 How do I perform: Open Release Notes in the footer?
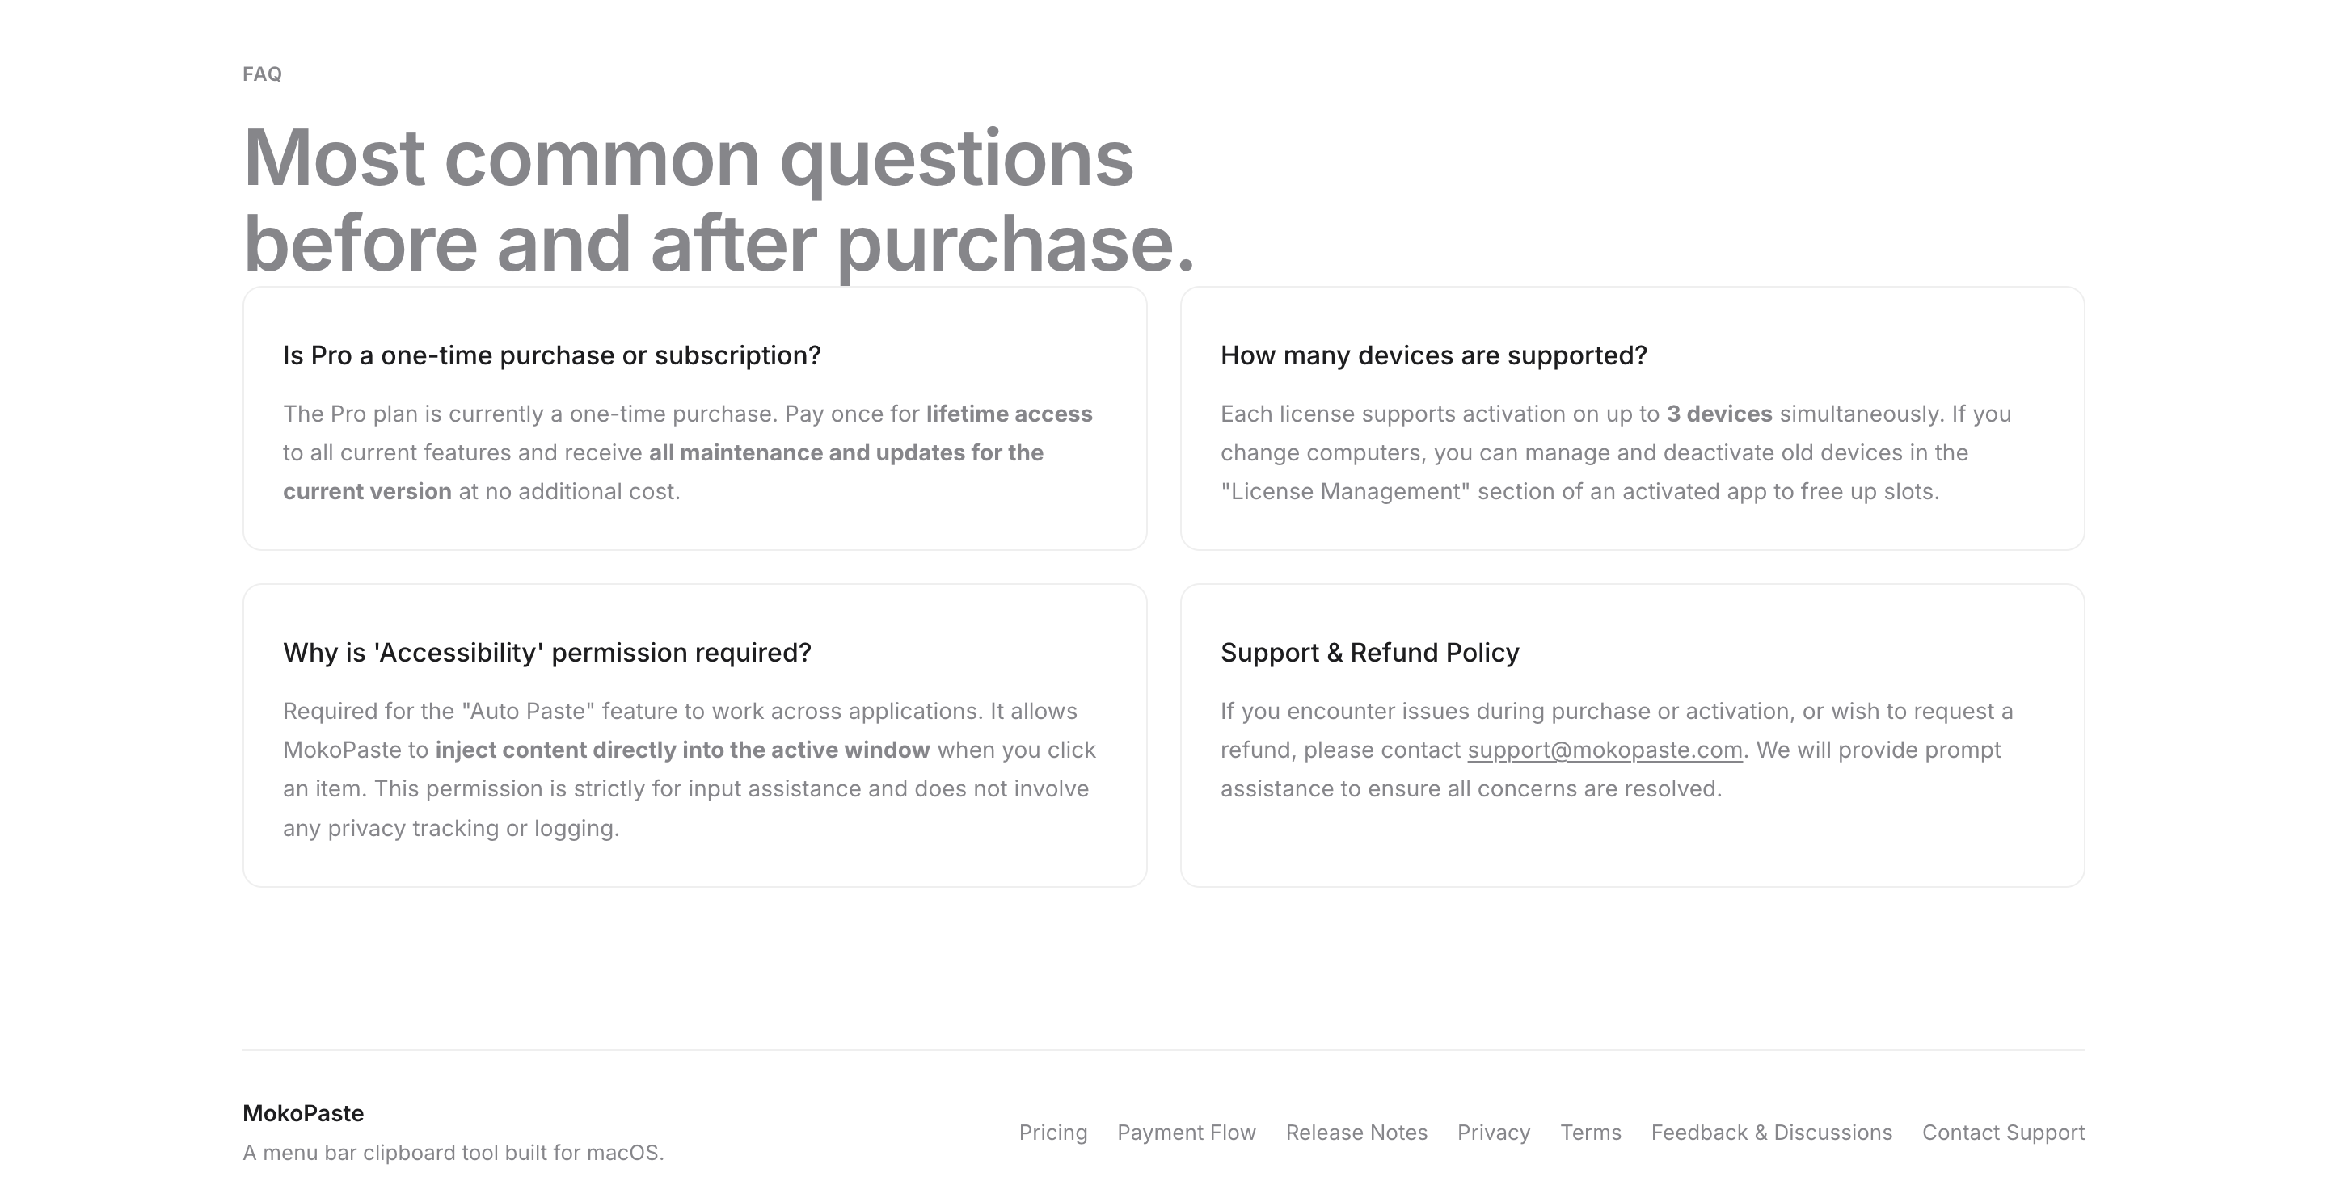(x=1356, y=1133)
